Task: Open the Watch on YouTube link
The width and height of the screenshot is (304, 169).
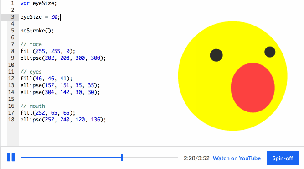Action: pyautogui.click(x=237, y=158)
